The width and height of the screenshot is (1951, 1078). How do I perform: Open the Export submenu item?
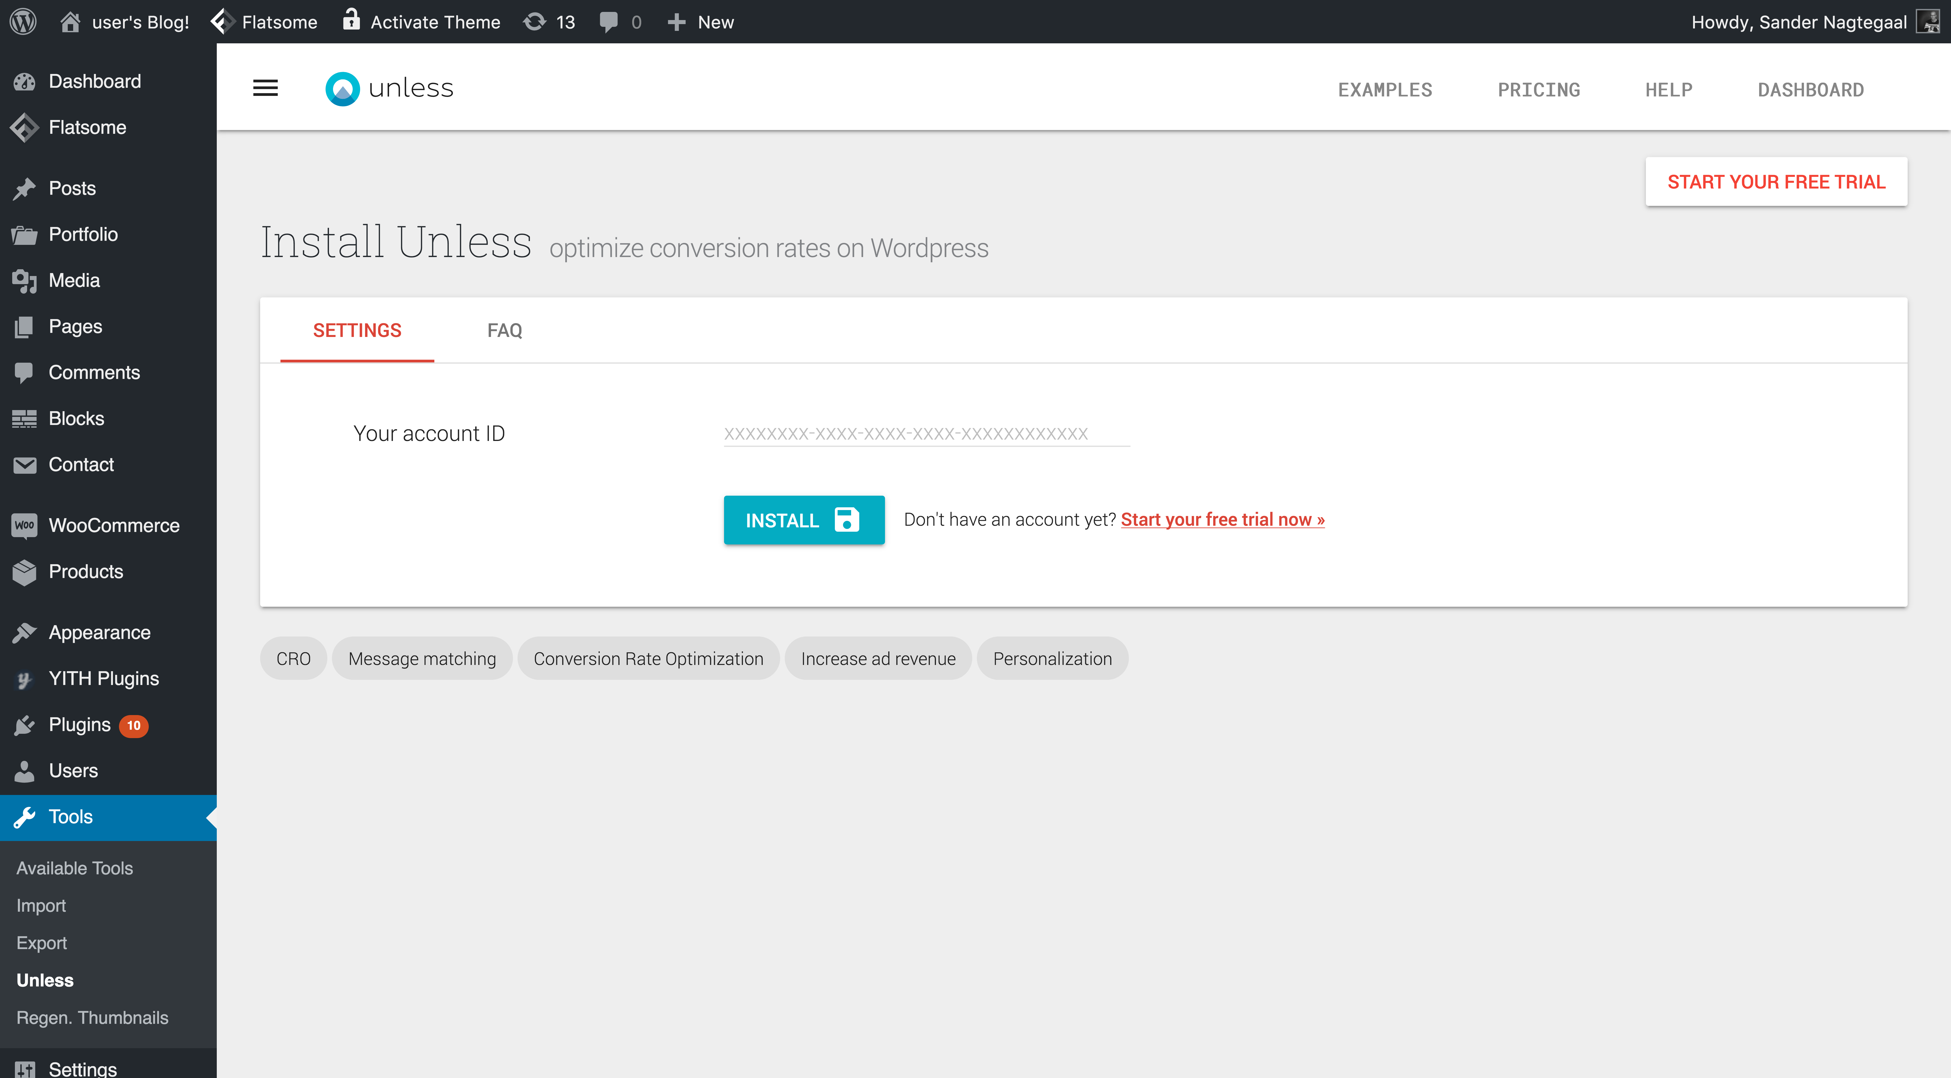click(x=42, y=943)
